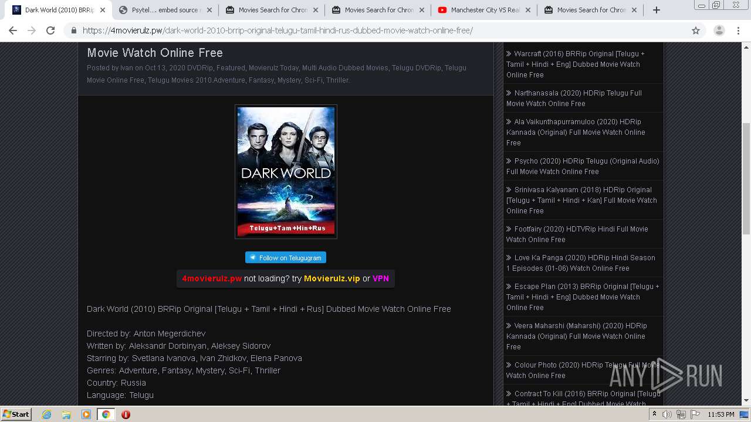Click the VPN magenta link
The width and height of the screenshot is (751, 422).
pyautogui.click(x=381, y=278)
